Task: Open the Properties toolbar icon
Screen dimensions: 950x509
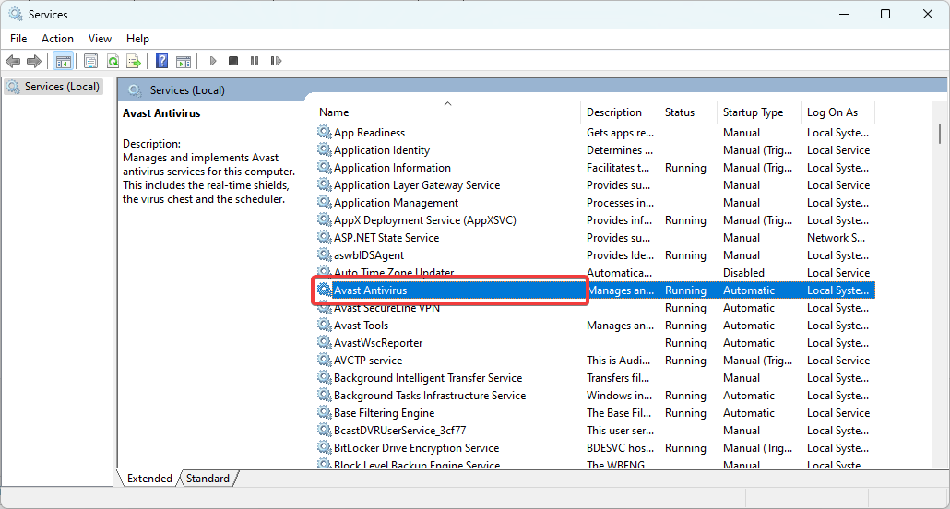Action: tap(91, 61)
